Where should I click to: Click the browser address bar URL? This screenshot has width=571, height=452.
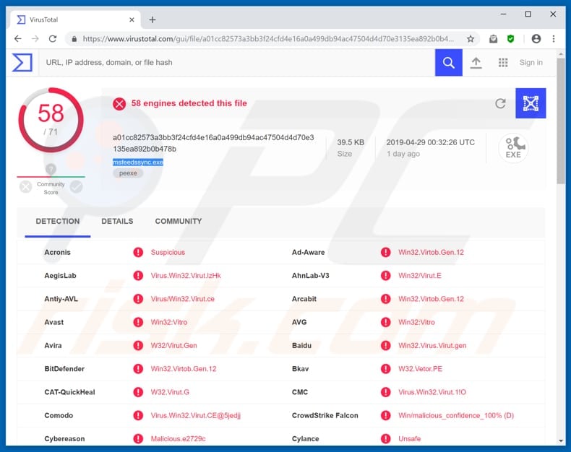(x=268, y=38)
